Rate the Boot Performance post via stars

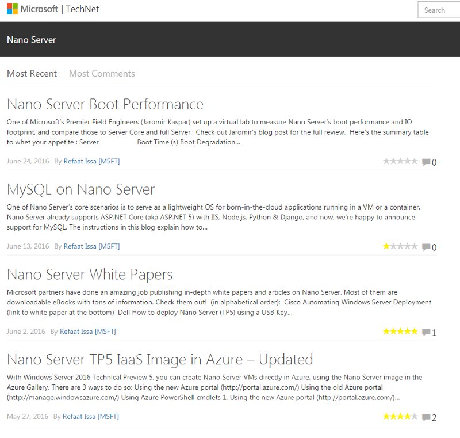(x=400, y=161)
